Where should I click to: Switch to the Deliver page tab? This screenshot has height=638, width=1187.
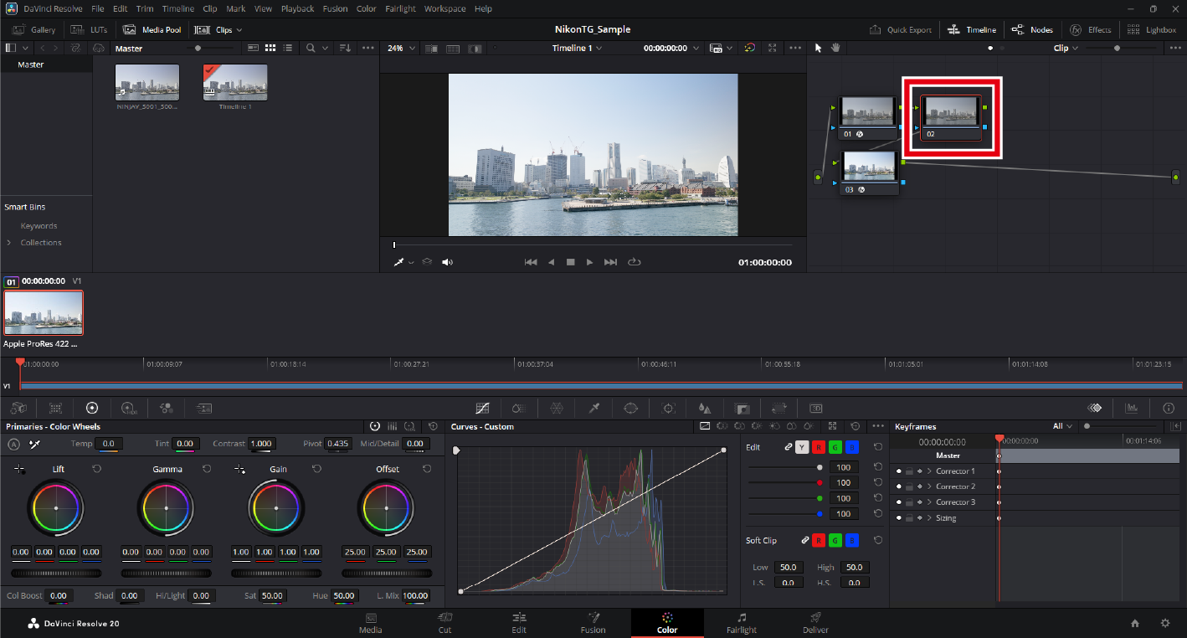point(815,623)
